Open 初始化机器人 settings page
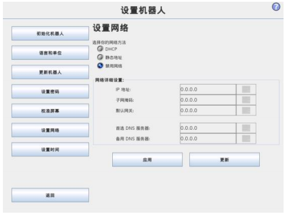The image size is (287, 215). tap(50, 34)
